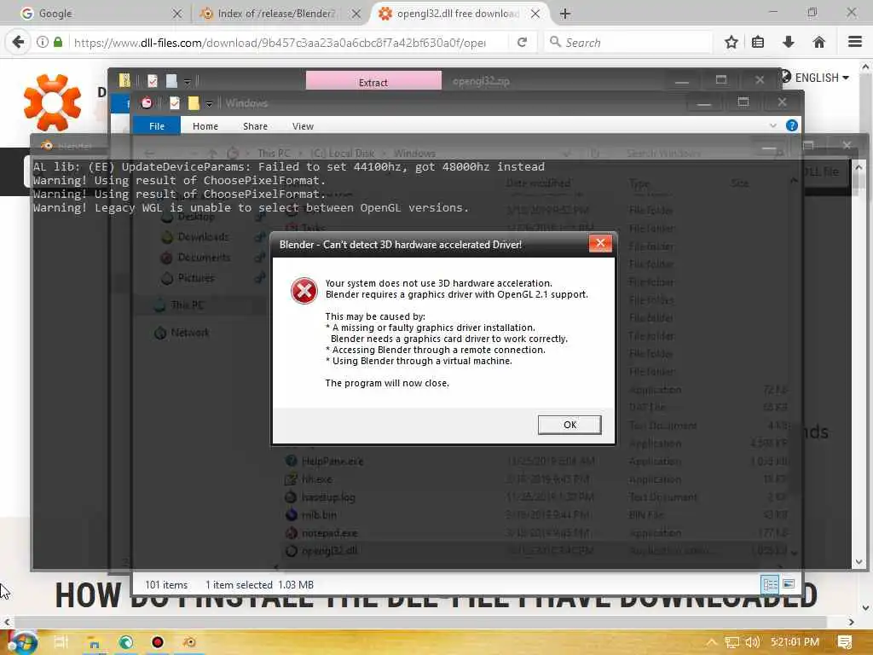Click the dll-files.com URL address field

pyautogui.click(x=280, y=43)
